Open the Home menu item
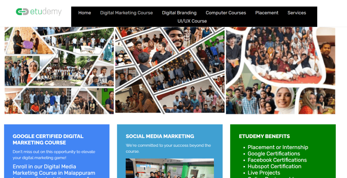Screen dimensions: 347x178 85,13
